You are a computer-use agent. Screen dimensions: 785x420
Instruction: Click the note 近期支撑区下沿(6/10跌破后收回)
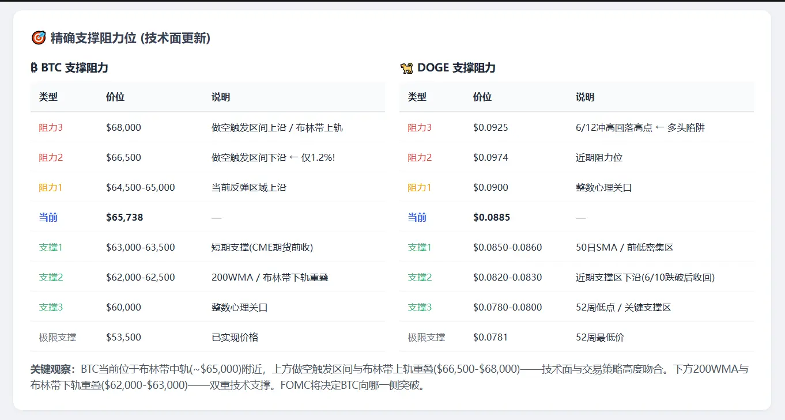click(x=646, y=277)
